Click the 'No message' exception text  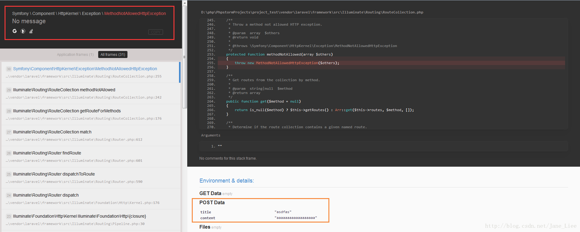click(29, 21)
